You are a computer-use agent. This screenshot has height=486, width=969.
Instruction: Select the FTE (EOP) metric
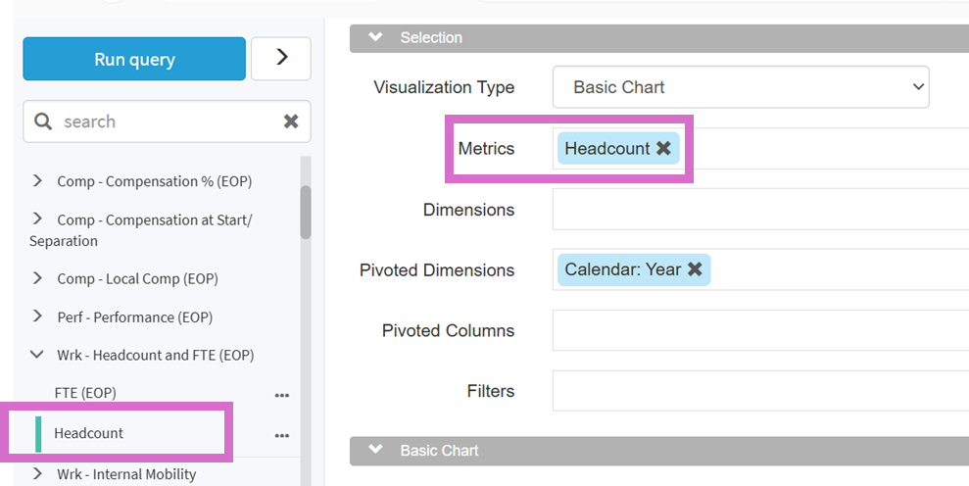[x=85, y=393]
